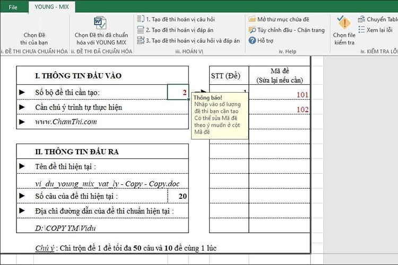Open 'Mở thư mục chứa đề' command
This screenshot has width=398, height=265.
[283, 19]
